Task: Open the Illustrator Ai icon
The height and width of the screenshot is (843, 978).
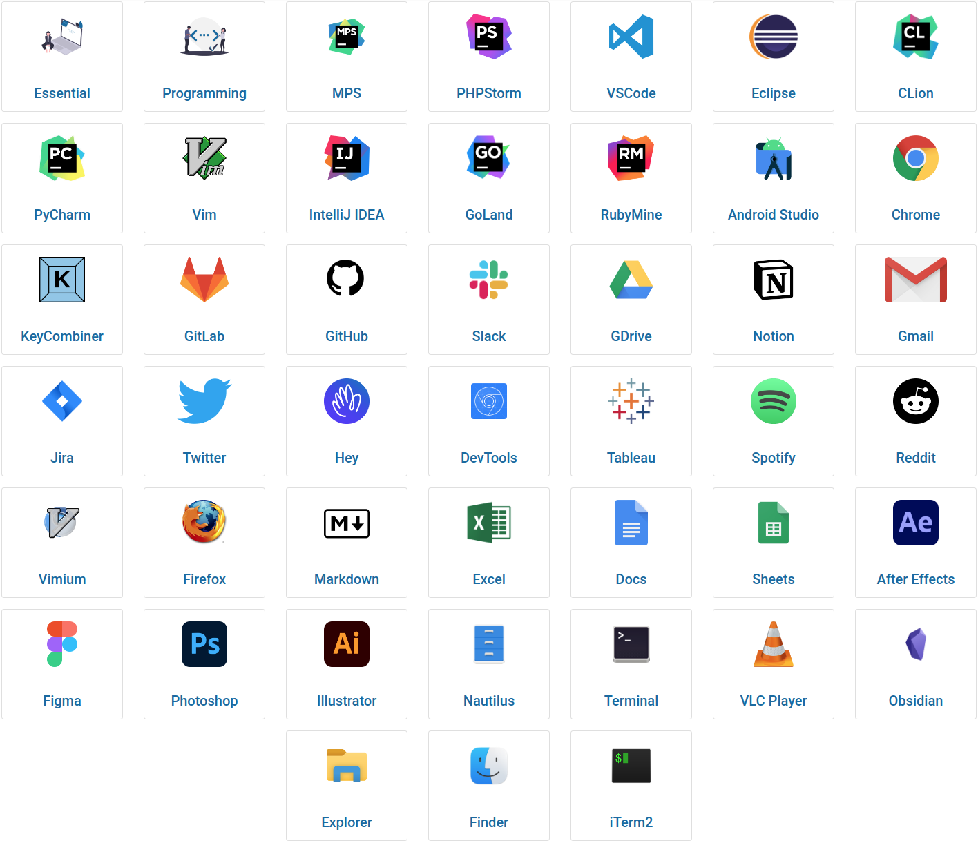Action: (x=347, y=644)
